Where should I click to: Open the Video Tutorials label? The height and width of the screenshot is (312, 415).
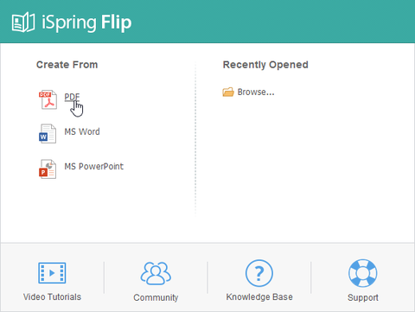(x=52, y=296)
